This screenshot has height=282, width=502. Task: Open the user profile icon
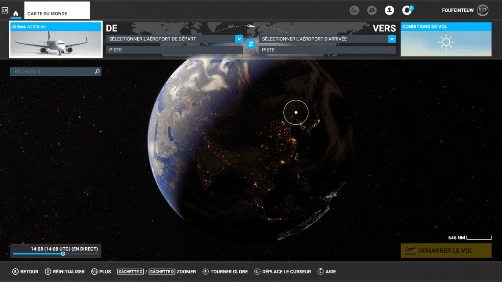(389, 10)
